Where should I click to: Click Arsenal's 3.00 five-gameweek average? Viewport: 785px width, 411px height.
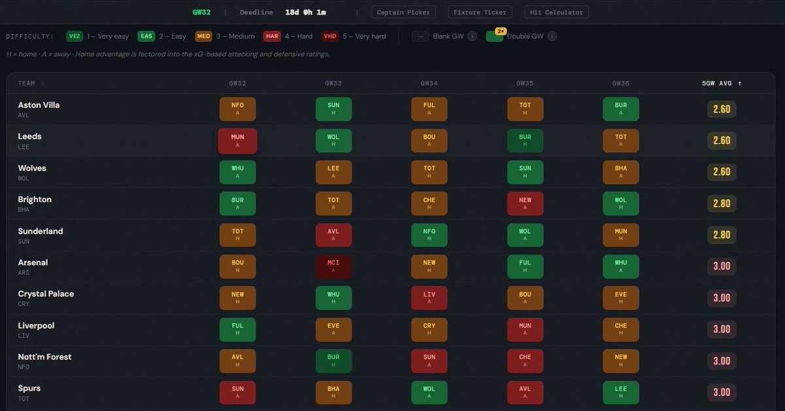[x=722, y=267]
